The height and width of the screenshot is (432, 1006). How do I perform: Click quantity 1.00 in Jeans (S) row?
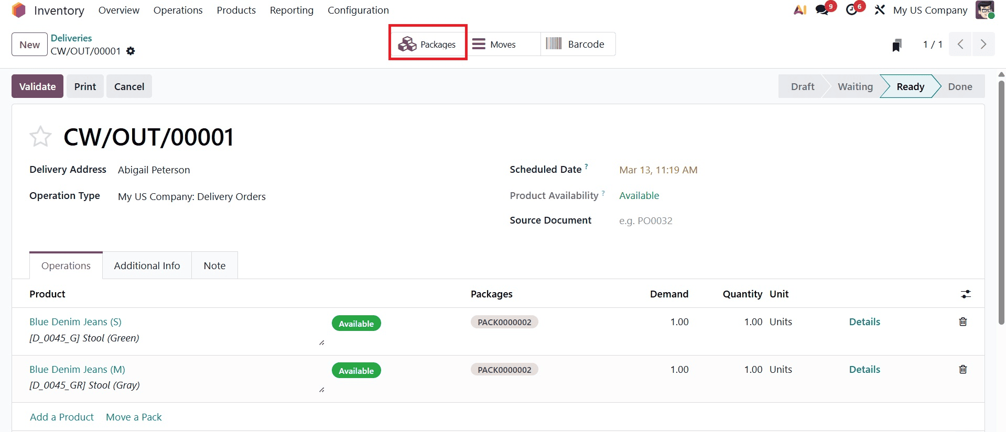click(x=753, y=322)
